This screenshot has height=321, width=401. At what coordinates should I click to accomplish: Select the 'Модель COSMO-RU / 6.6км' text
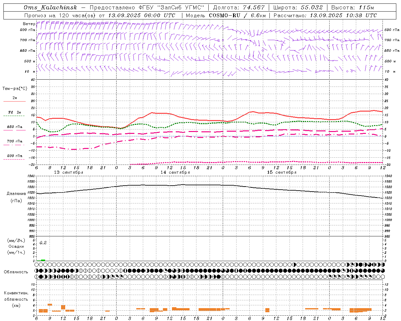click(x=226, y=15)
